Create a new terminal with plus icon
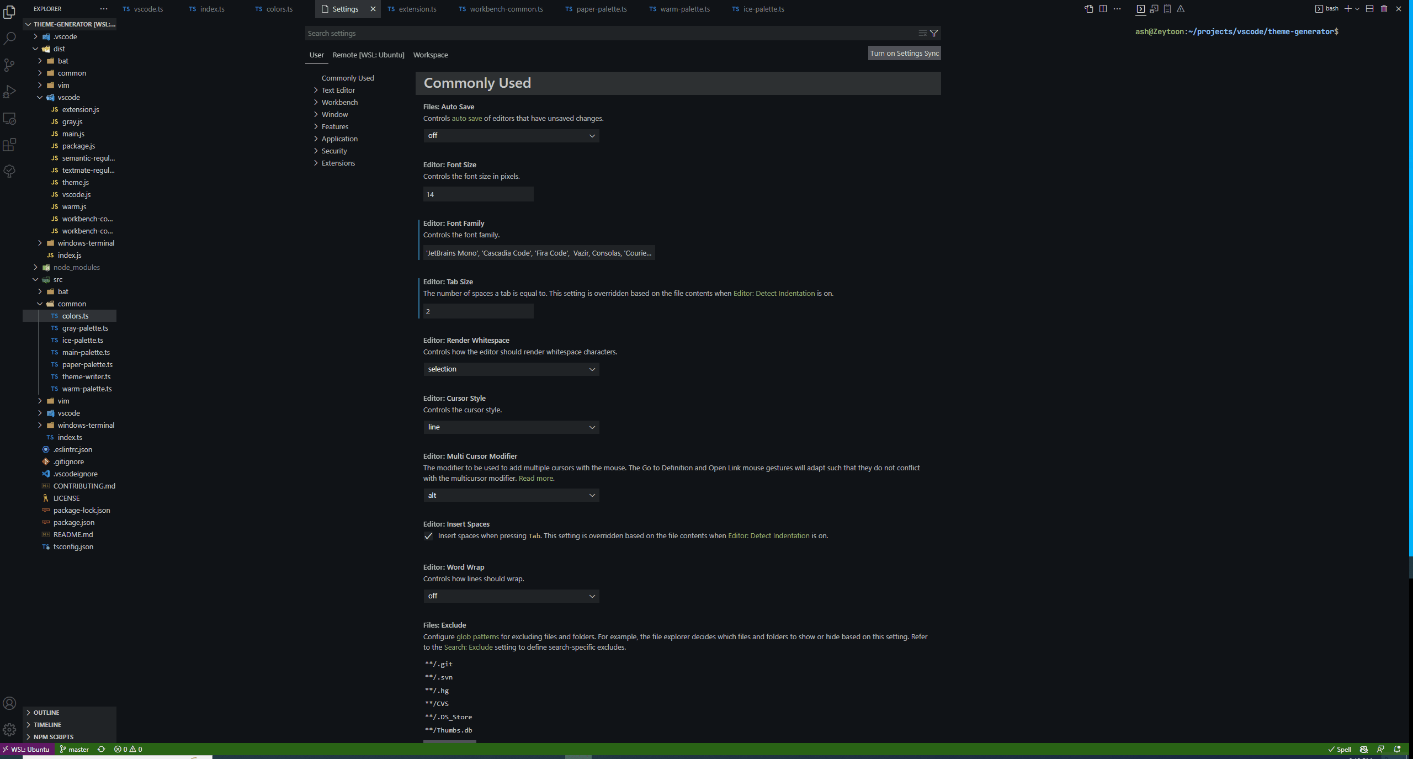 (1348, 9)
